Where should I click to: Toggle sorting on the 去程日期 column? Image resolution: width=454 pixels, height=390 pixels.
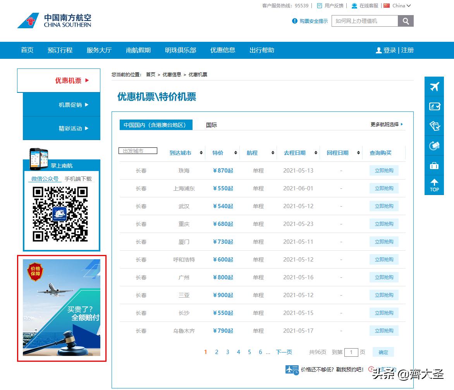[x=315, y=153]
